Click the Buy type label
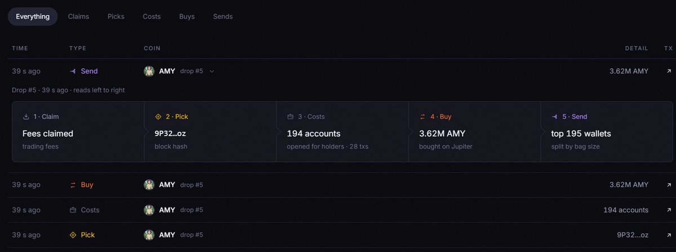 click(87, 184)
